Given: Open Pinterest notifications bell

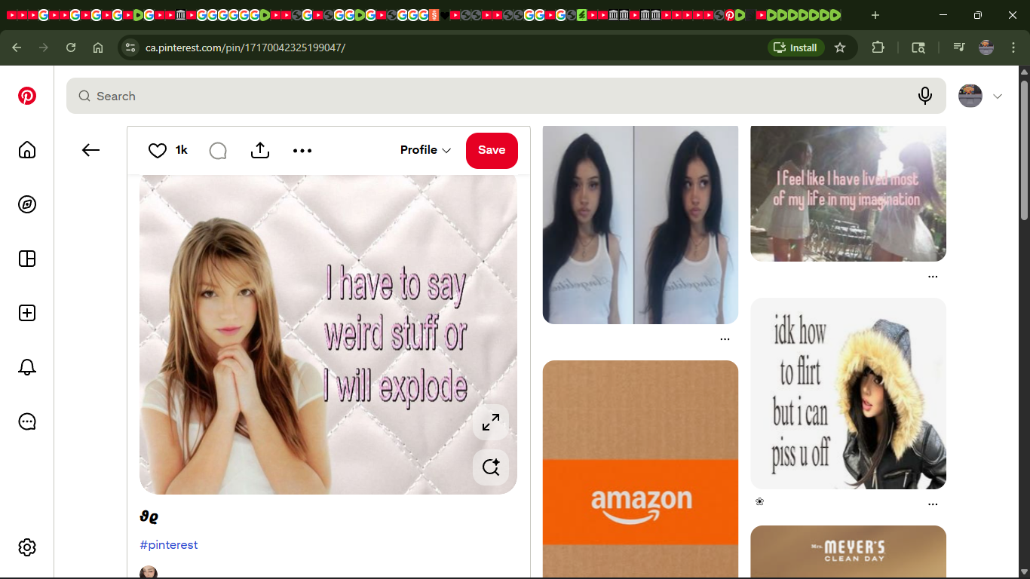Looking at the screenshot, I should [x=27, y=367].
